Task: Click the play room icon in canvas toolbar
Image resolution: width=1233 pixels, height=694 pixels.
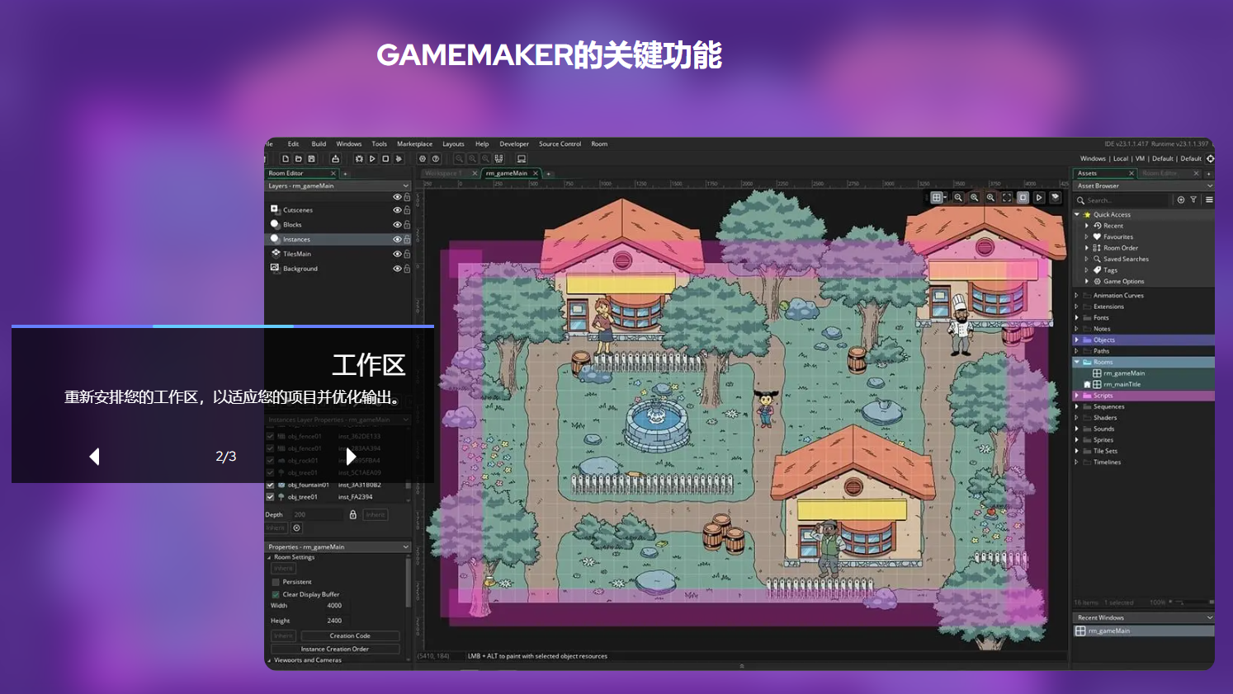Action: (x=1039, y=198)
